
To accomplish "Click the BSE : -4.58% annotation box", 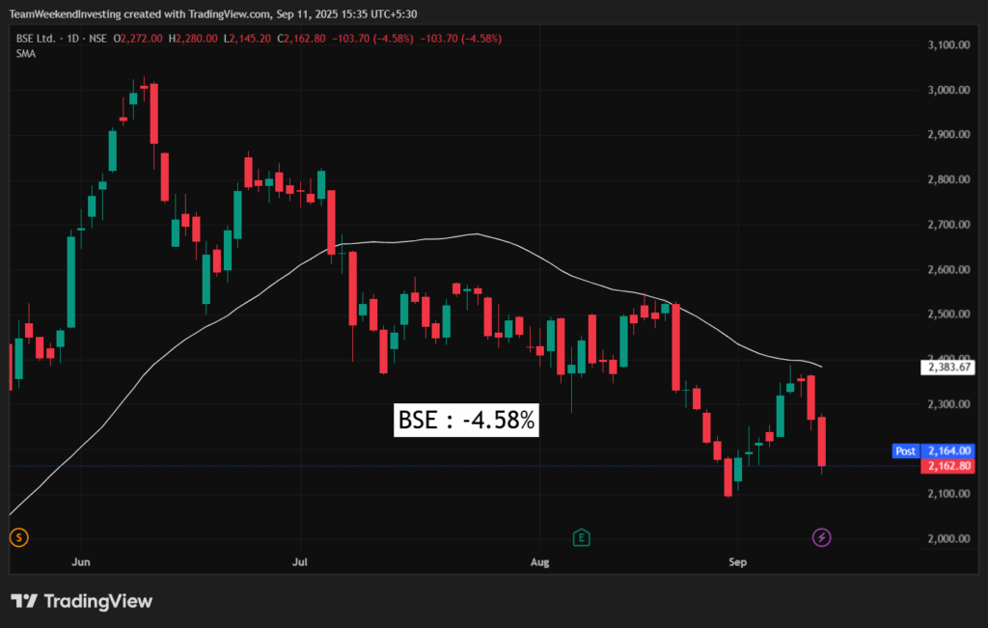I will click(x=466, y=420).
